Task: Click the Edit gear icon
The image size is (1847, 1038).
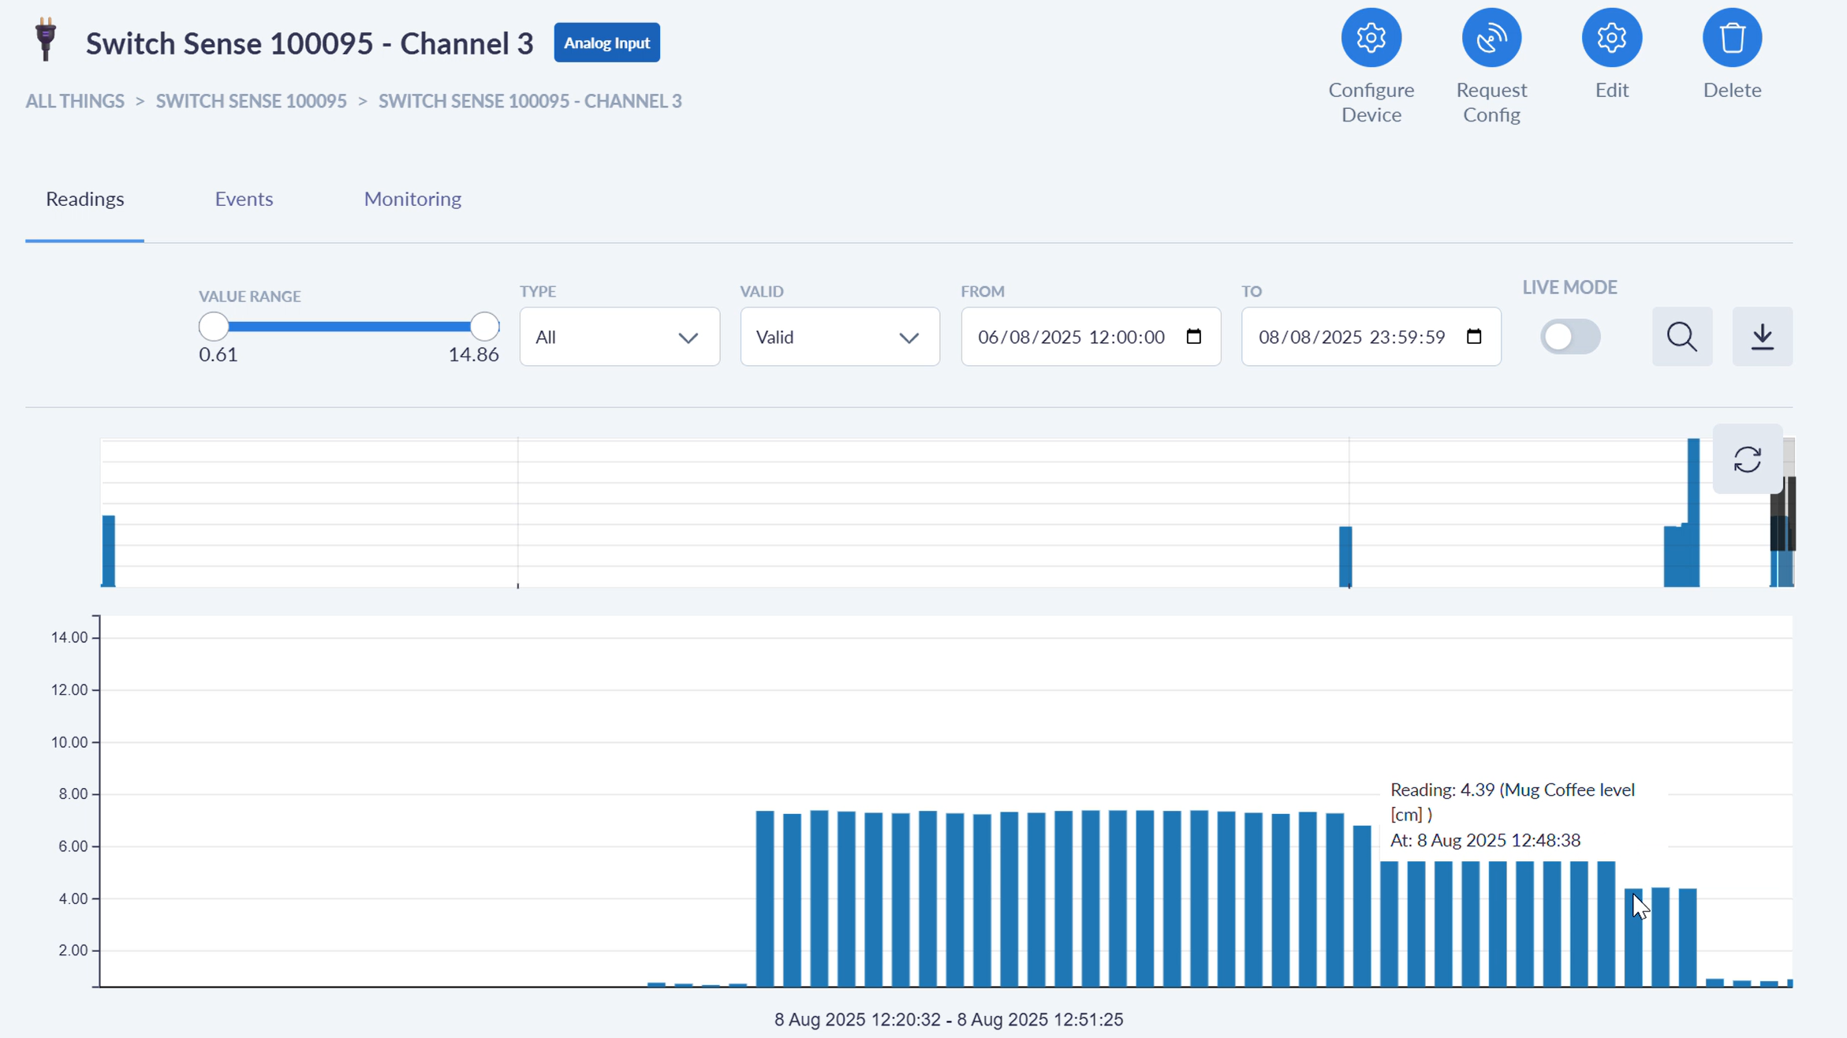Action: tap(1611, 38)
